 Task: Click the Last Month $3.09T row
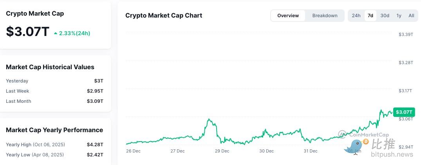[54, 101]
